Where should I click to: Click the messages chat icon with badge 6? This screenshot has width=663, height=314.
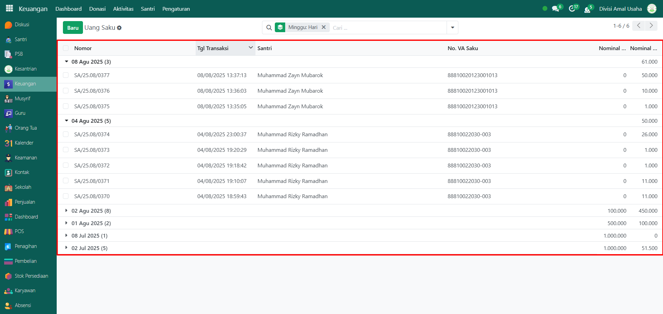point(556,9)
